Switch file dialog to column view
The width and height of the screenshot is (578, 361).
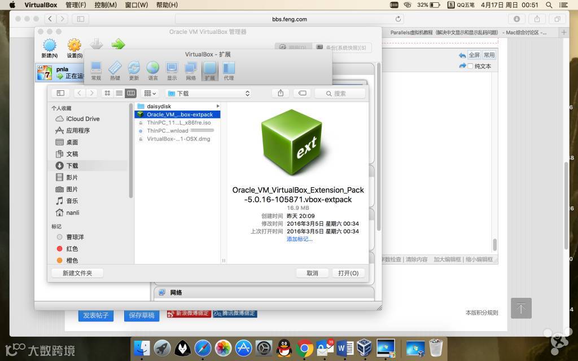click(131, 93)
